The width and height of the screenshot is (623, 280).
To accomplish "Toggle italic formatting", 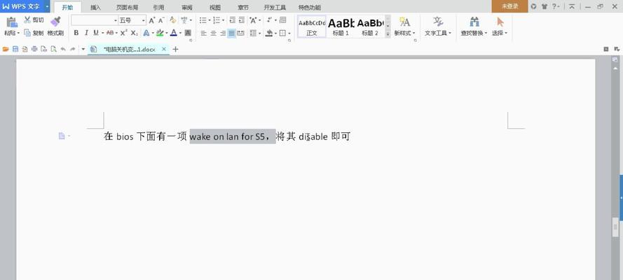I will (86, 33).
